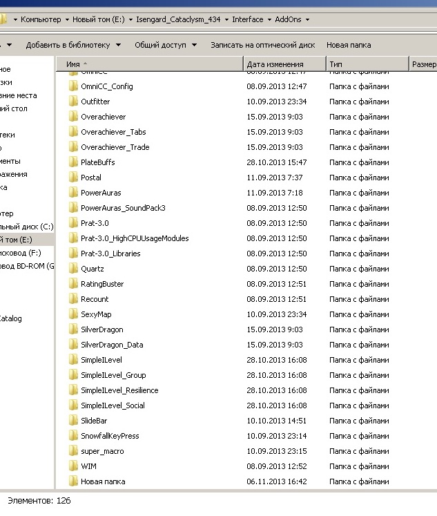
Task: Go to Новый том (E:) breadcrumb
Action: pos(99,19)
